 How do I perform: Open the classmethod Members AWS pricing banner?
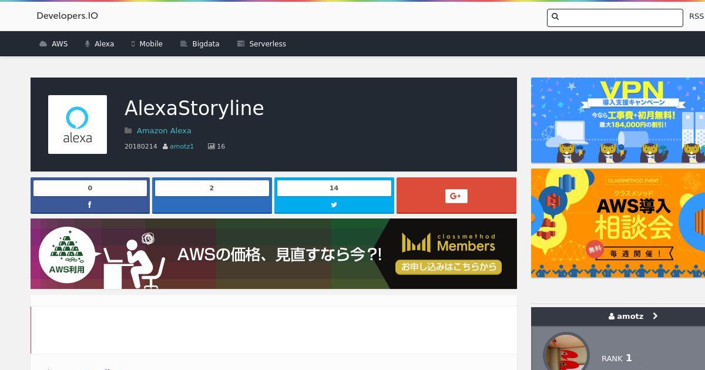coord(274,254)
